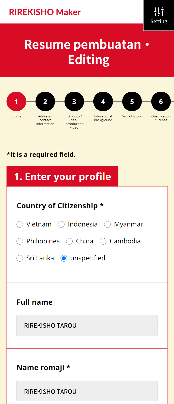Click the unspecified citizenship radio button

click(x=64, y=258)
